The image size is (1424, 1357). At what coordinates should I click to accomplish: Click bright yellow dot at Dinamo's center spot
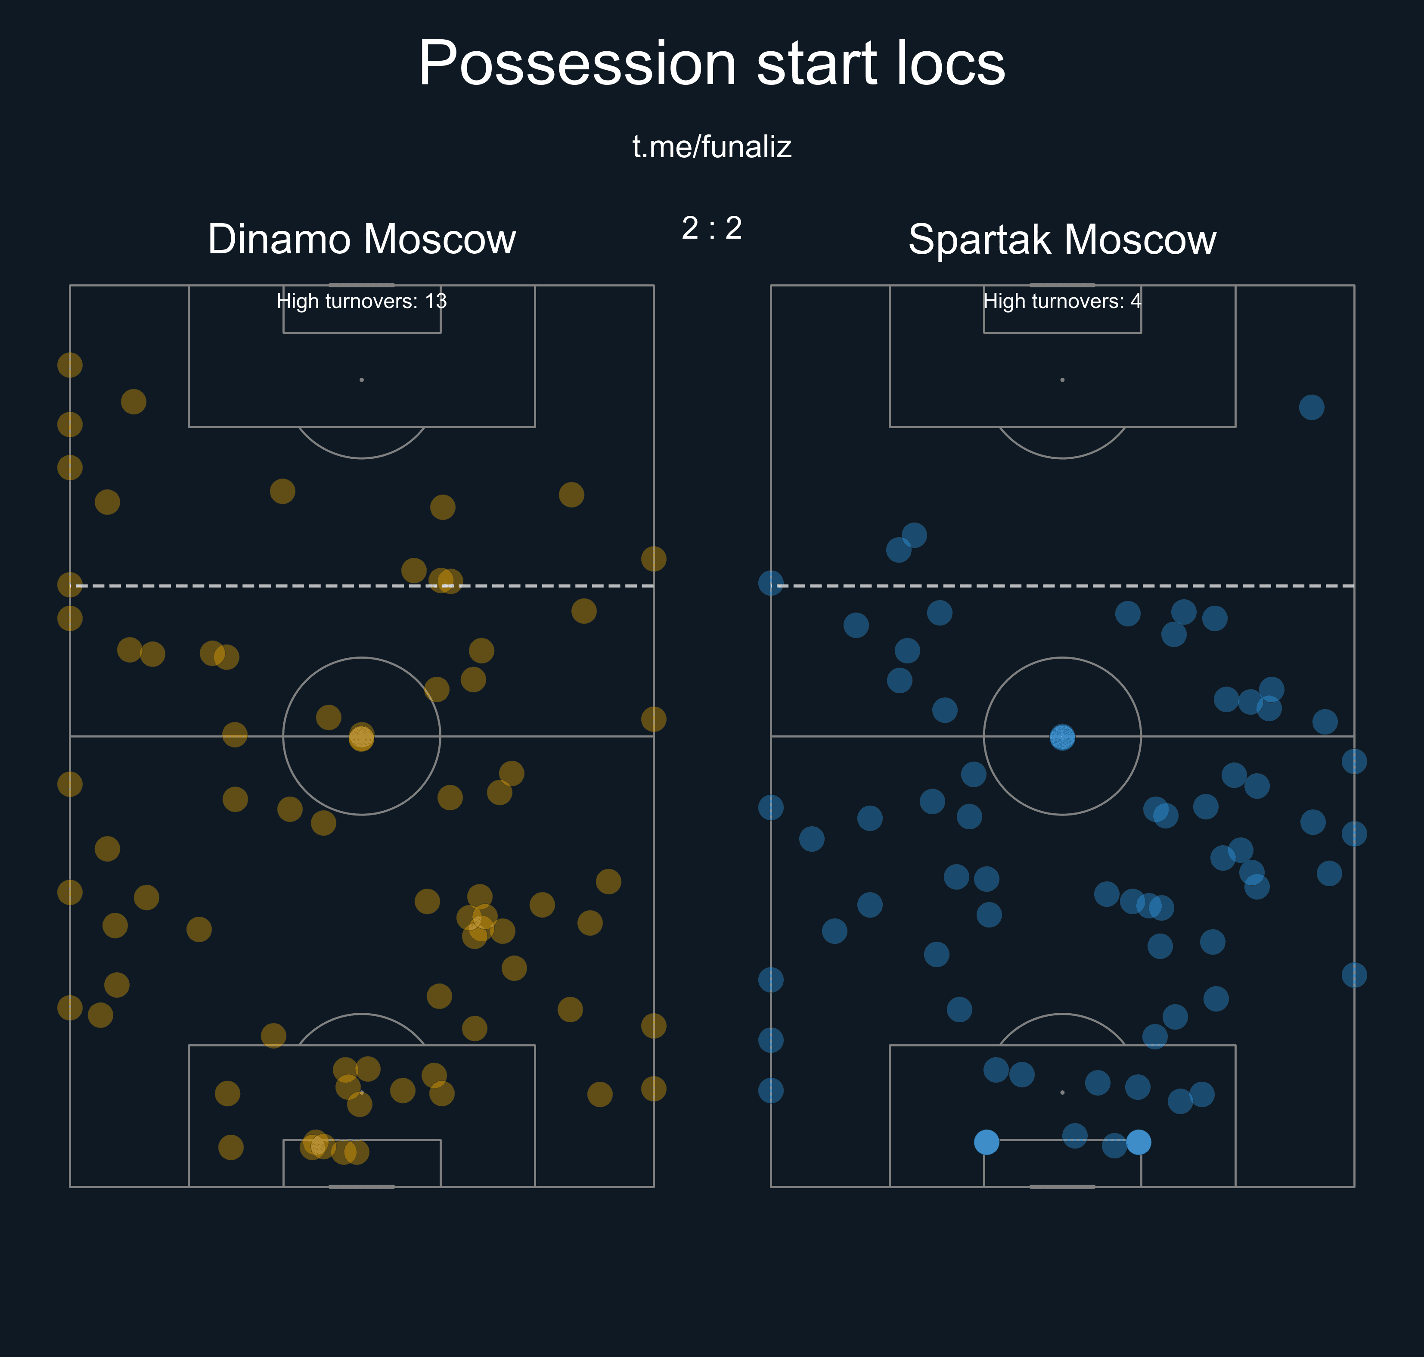[x=361, y=737]
